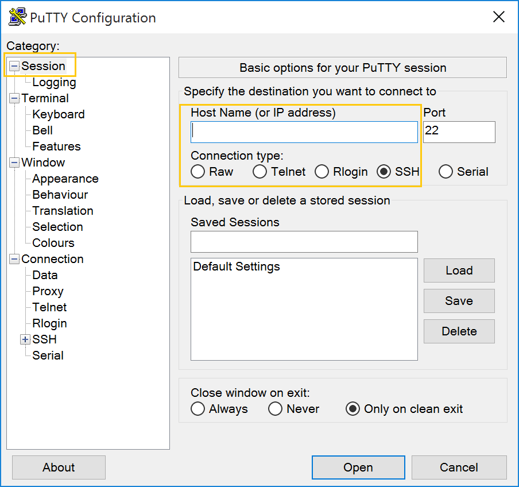Open the Logging category
The image size is (519, 487).
pos(55,83)
